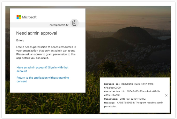Click the 'Entelo needs permission' description paragraph
The height and width of the screenshot is (119, 177).
[46, 52]
